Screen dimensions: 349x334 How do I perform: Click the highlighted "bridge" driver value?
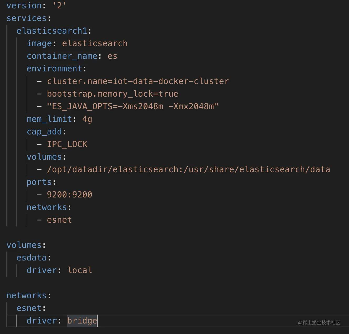(82, 321)
